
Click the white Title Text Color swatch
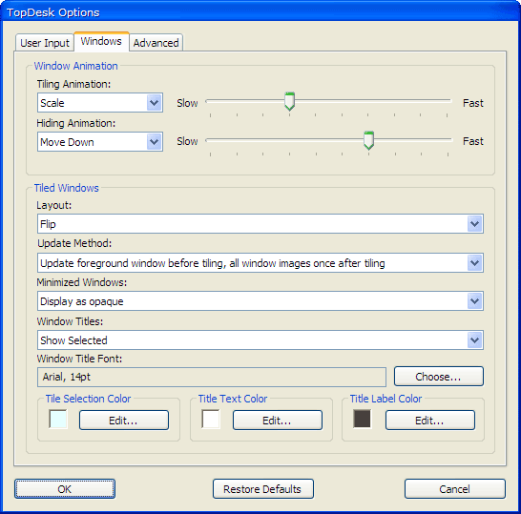(211, 419)
